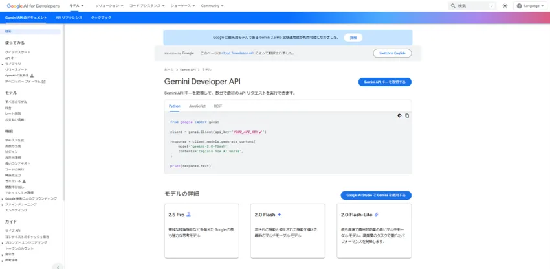Image resolution: width=550 pixels, height=269 pixels.
Task: Open the Language dropdown
Action: coord(530,6)
